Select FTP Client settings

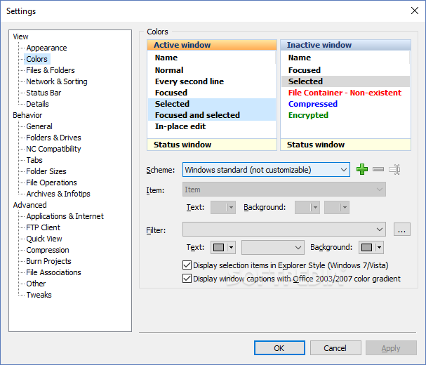point(43,227)
